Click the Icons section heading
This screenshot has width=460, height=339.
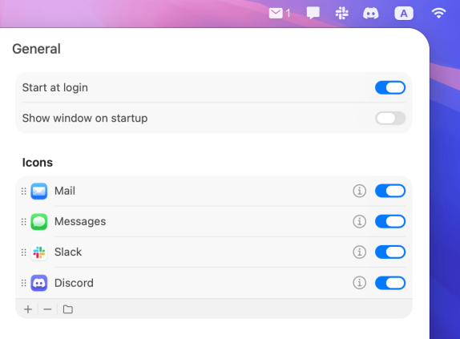pyautogui.click(x=38, y=163)
